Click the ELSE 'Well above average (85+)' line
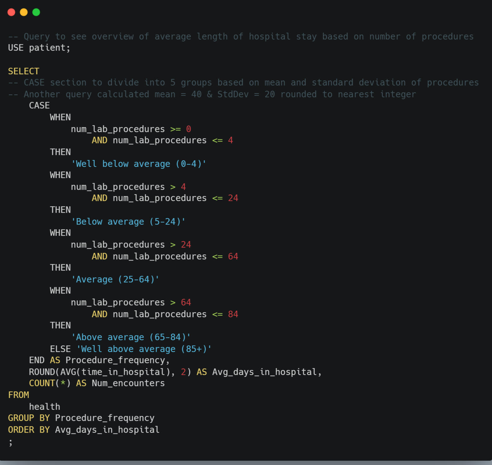Screen dimensions: 492x465 coord(131,349)
